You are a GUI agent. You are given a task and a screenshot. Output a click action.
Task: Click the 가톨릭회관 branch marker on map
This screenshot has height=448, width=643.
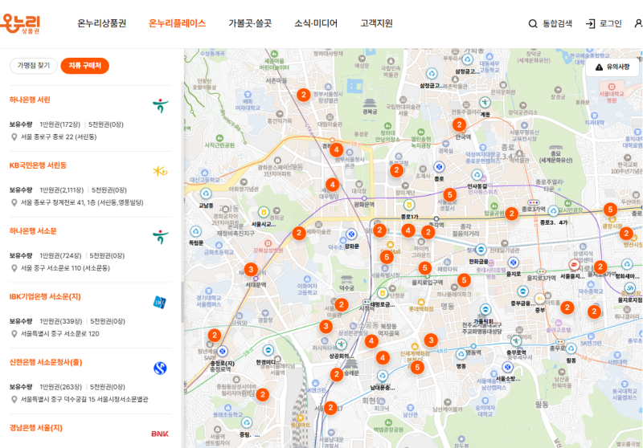coord(485,309)
